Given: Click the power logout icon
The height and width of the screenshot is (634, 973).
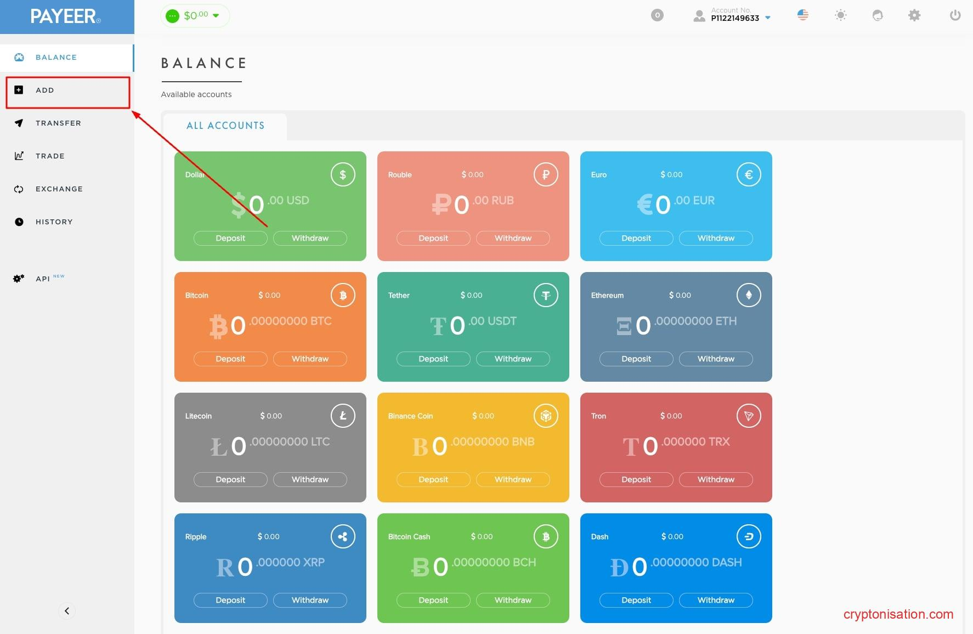Looking at the screenshot, I should pos(955,15).
